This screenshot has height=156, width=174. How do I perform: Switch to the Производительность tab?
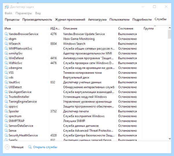click(37, 20)
